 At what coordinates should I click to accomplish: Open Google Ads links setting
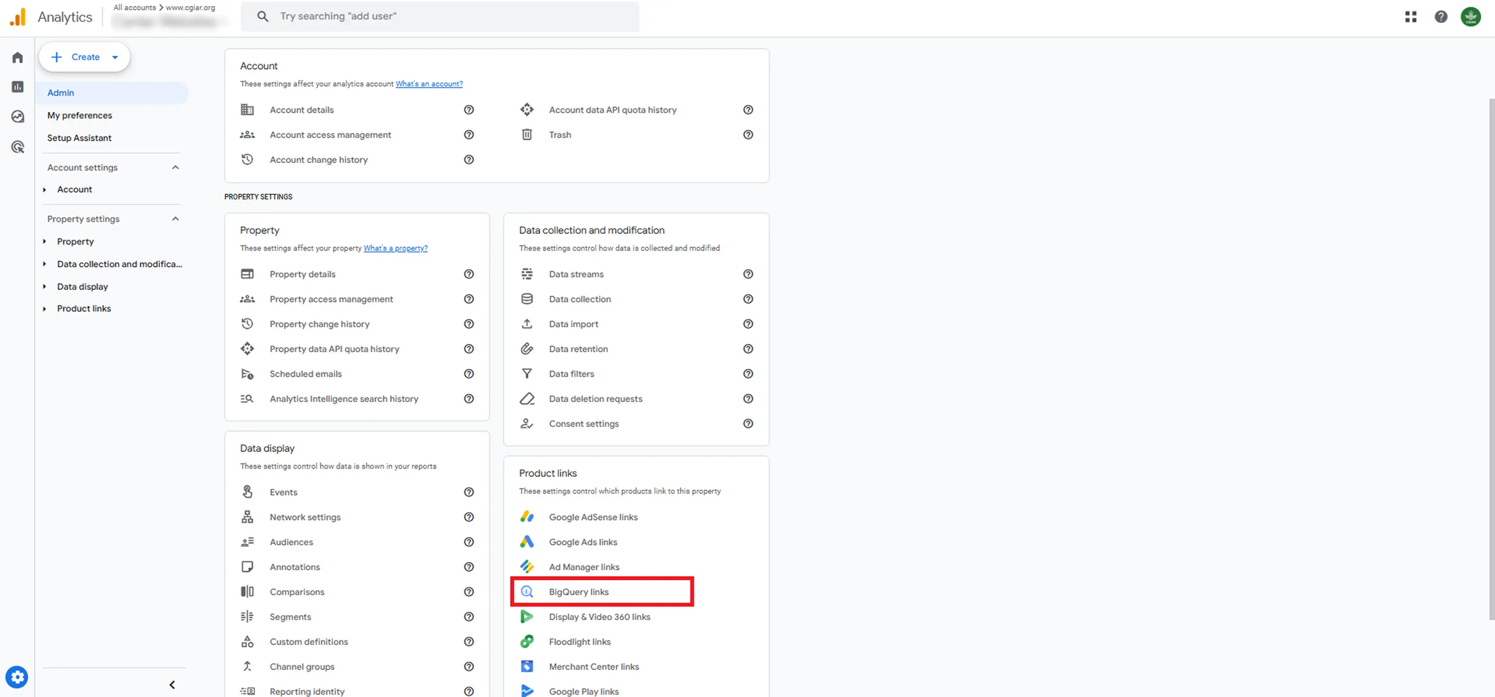[x=583, y=542]
